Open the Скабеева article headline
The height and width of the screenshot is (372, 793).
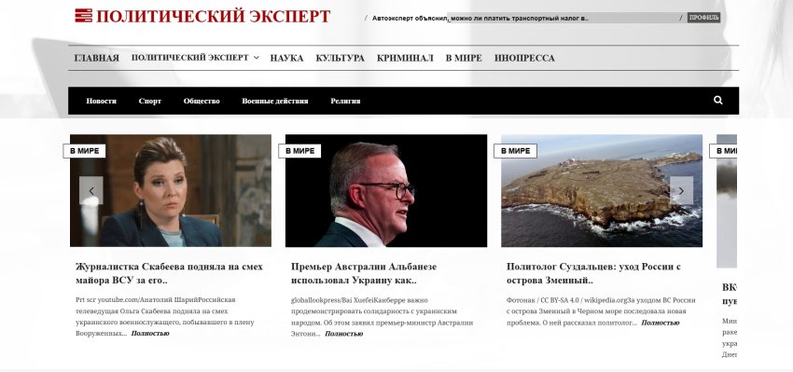click(169, 273)
